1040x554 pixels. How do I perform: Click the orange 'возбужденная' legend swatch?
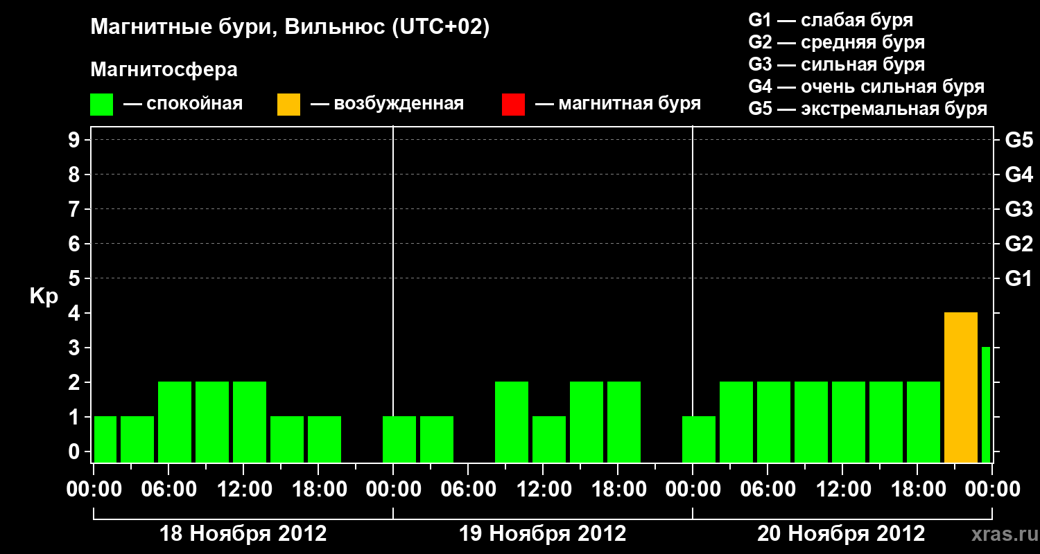(289, 105)
